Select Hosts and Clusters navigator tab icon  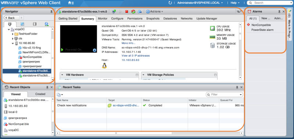[10, 24]
